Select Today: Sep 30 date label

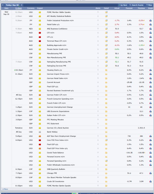pos(12,5)
